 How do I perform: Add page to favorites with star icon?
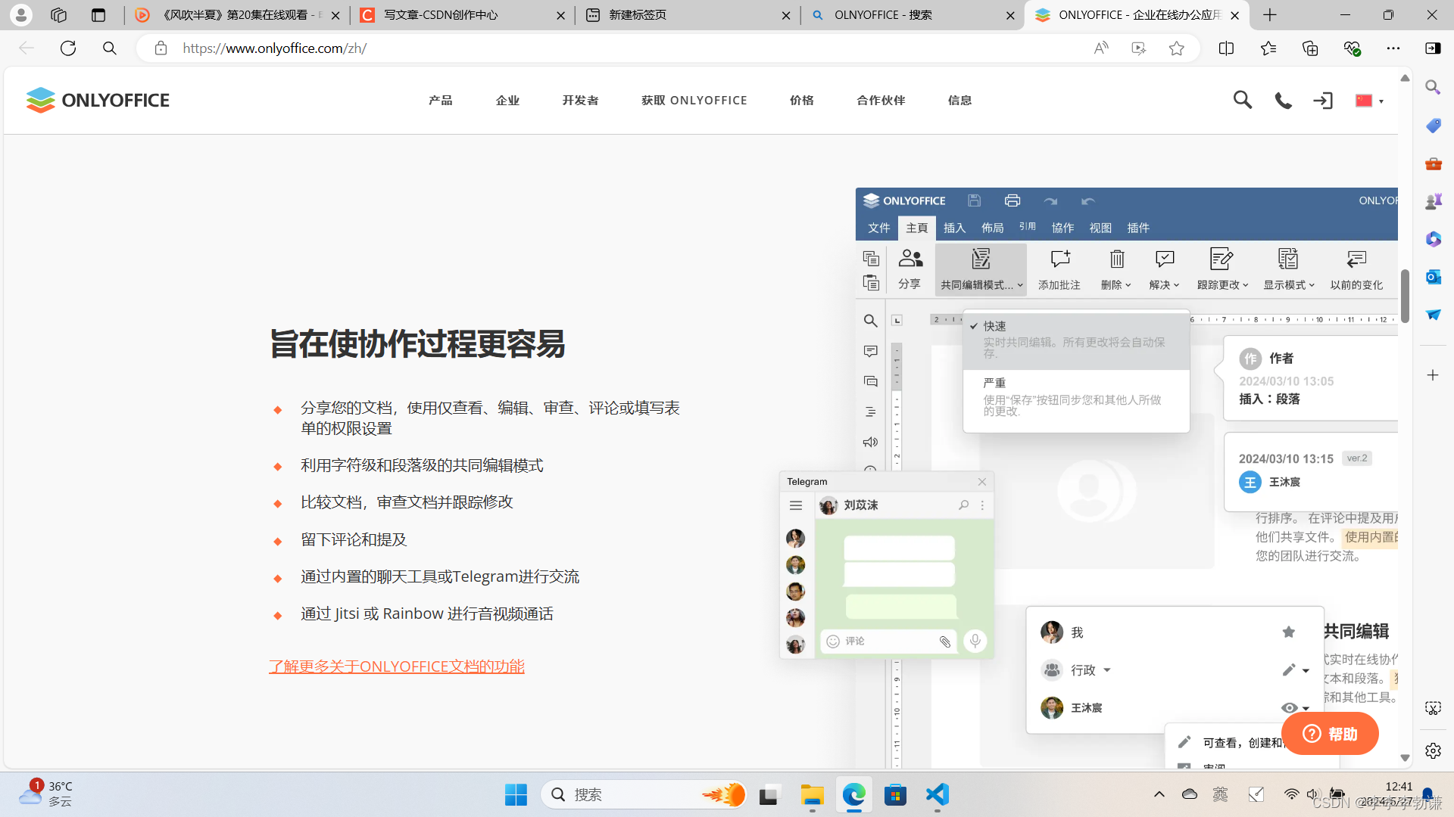coord(1176,48)
